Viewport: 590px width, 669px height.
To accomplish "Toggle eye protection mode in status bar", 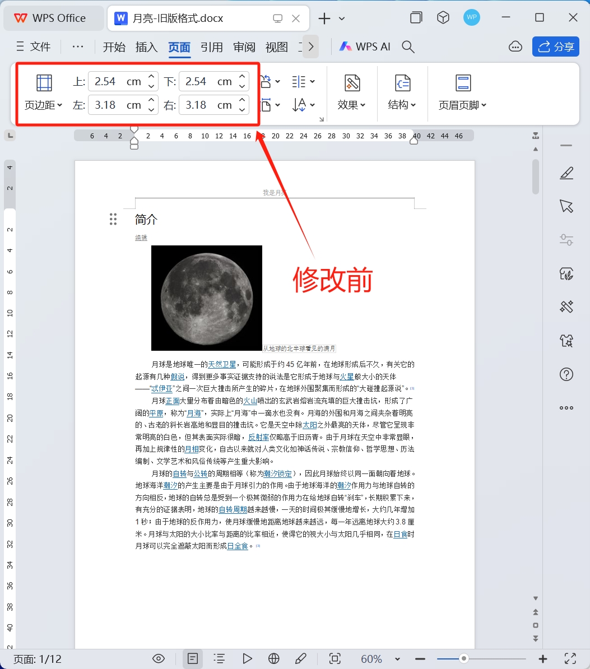I will (159, 659).
